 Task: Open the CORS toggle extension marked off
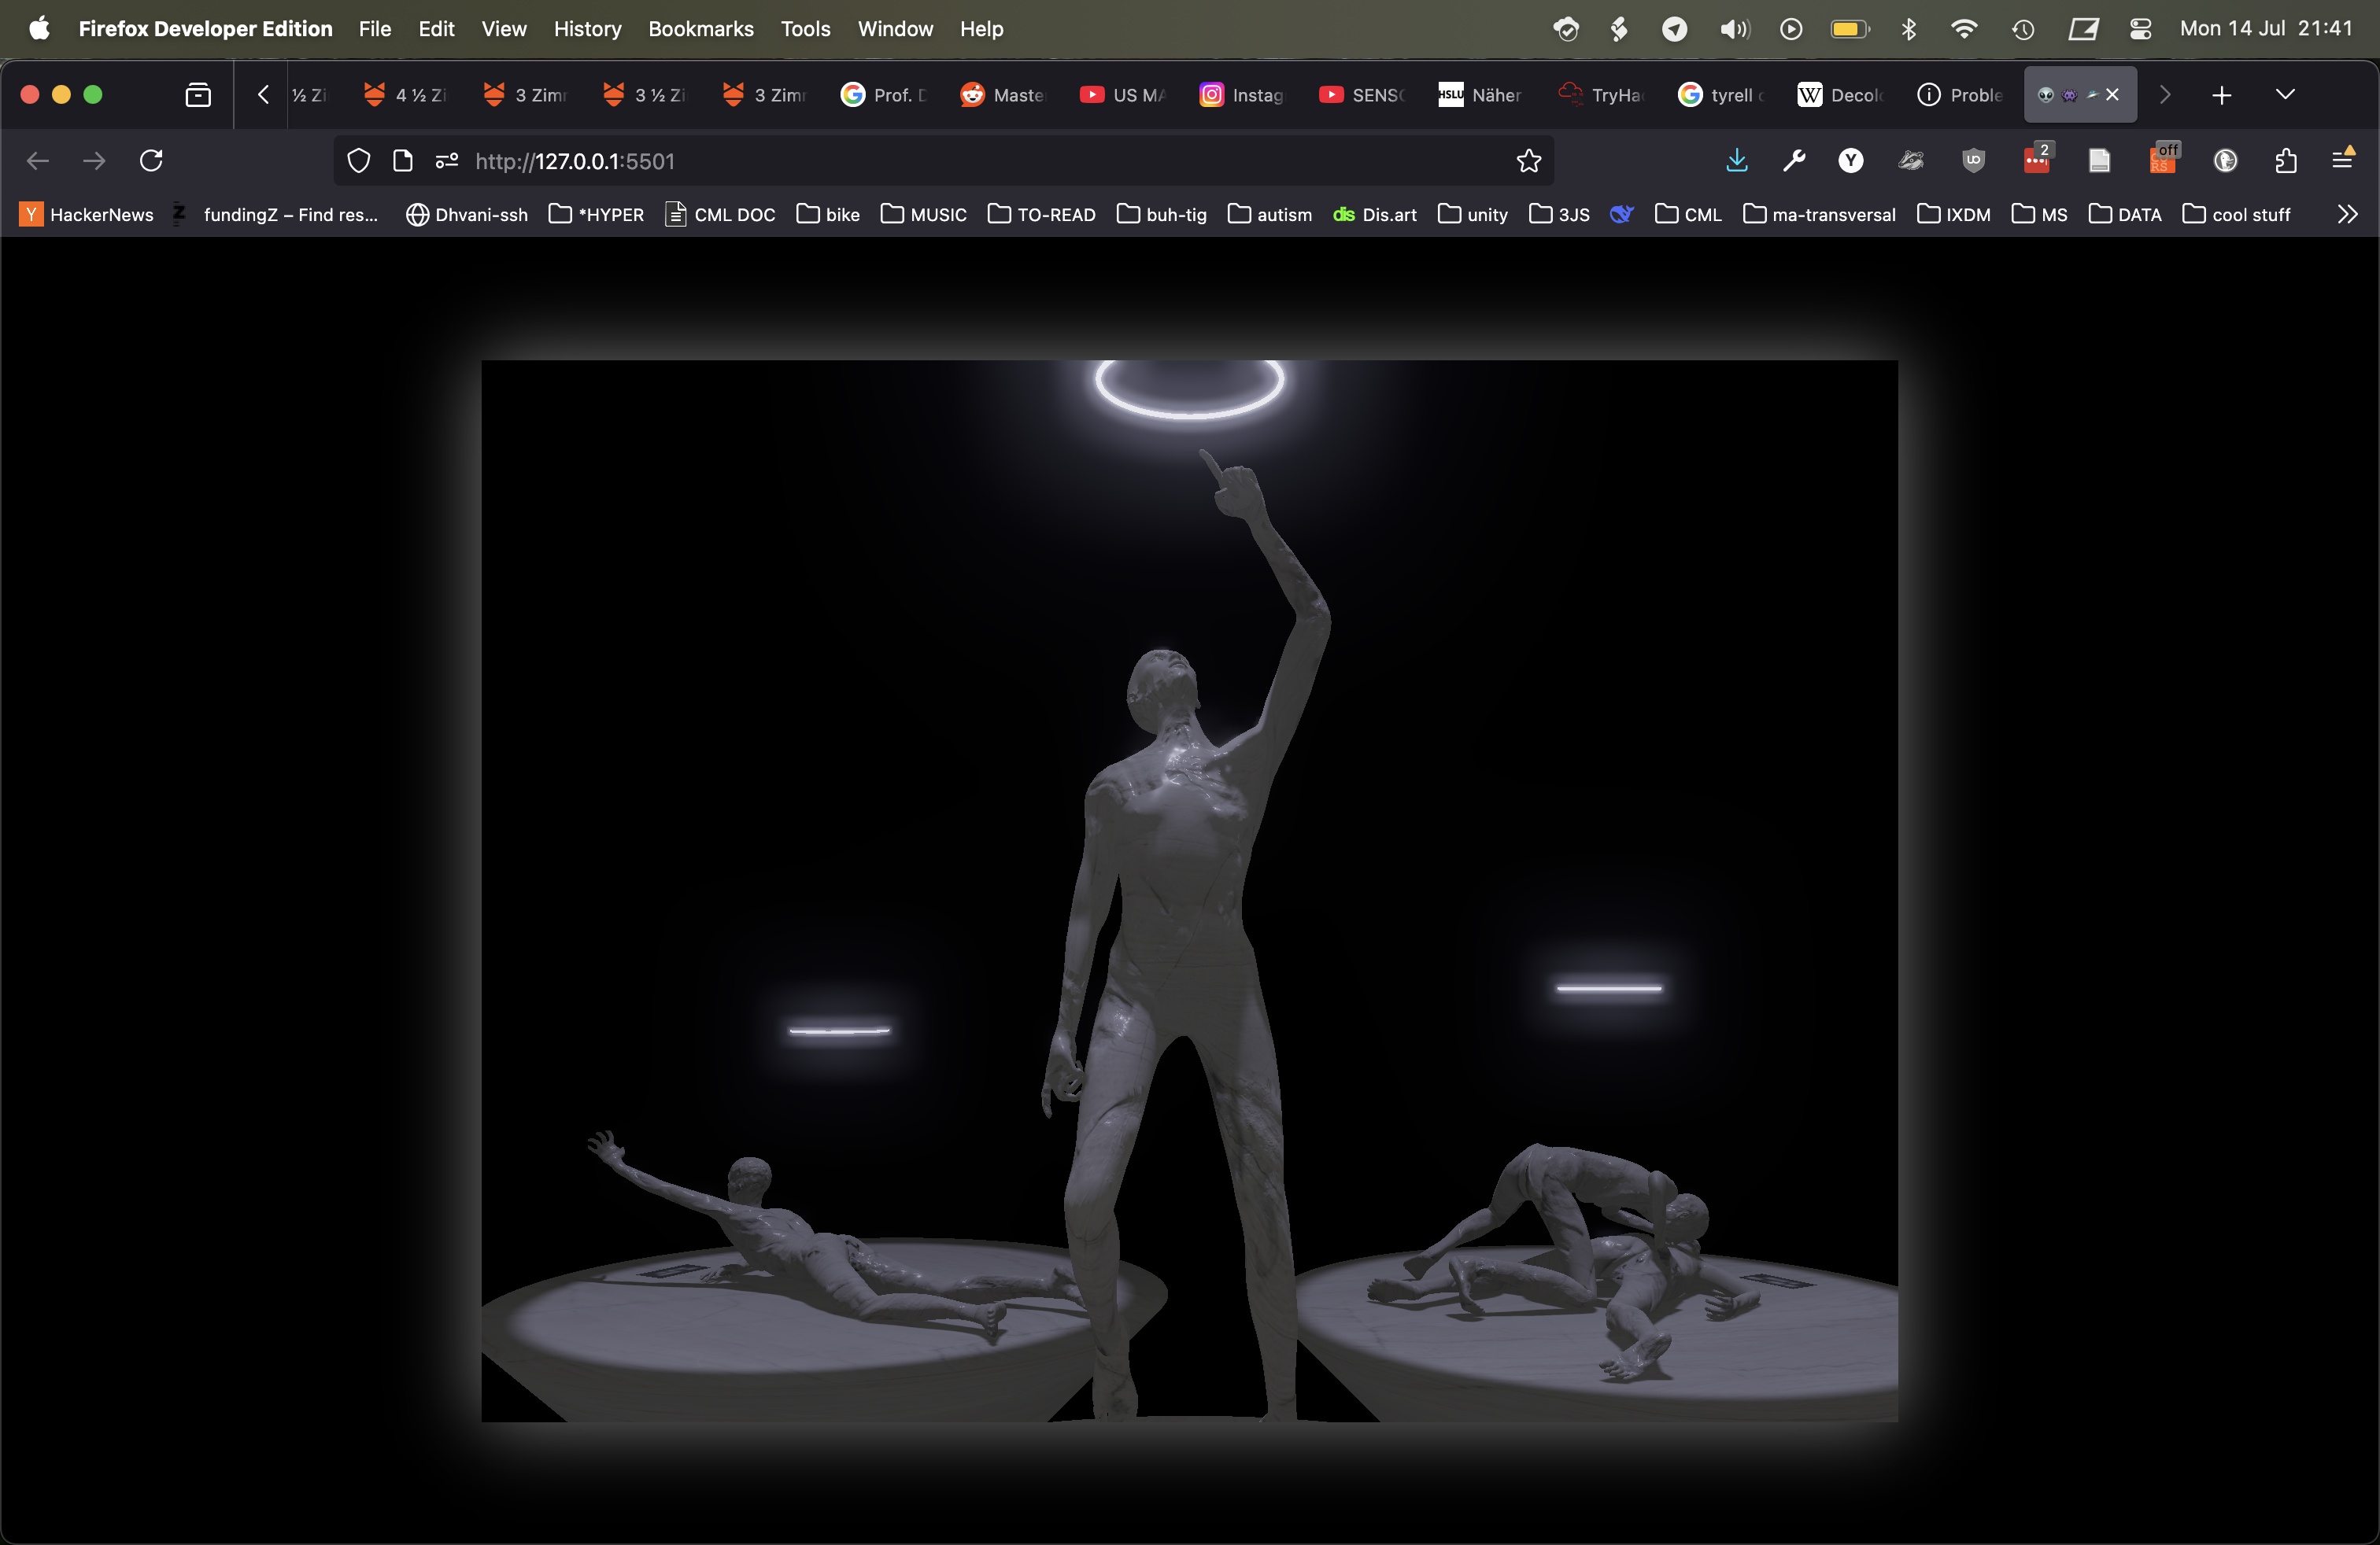pyautogui.click(x=2162, y=160)
